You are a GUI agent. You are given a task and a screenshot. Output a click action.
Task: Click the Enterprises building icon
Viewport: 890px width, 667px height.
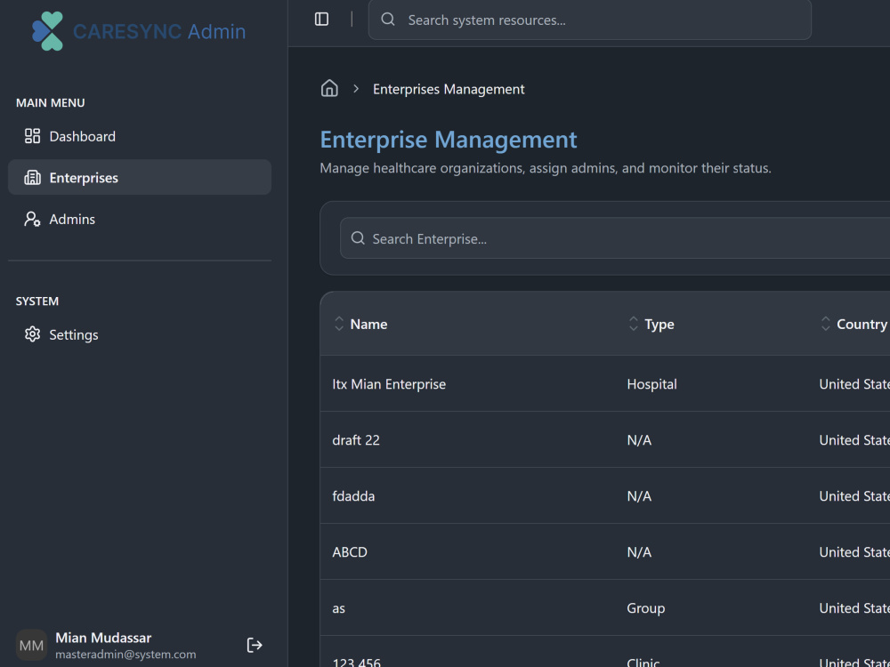tap(32, 178)
